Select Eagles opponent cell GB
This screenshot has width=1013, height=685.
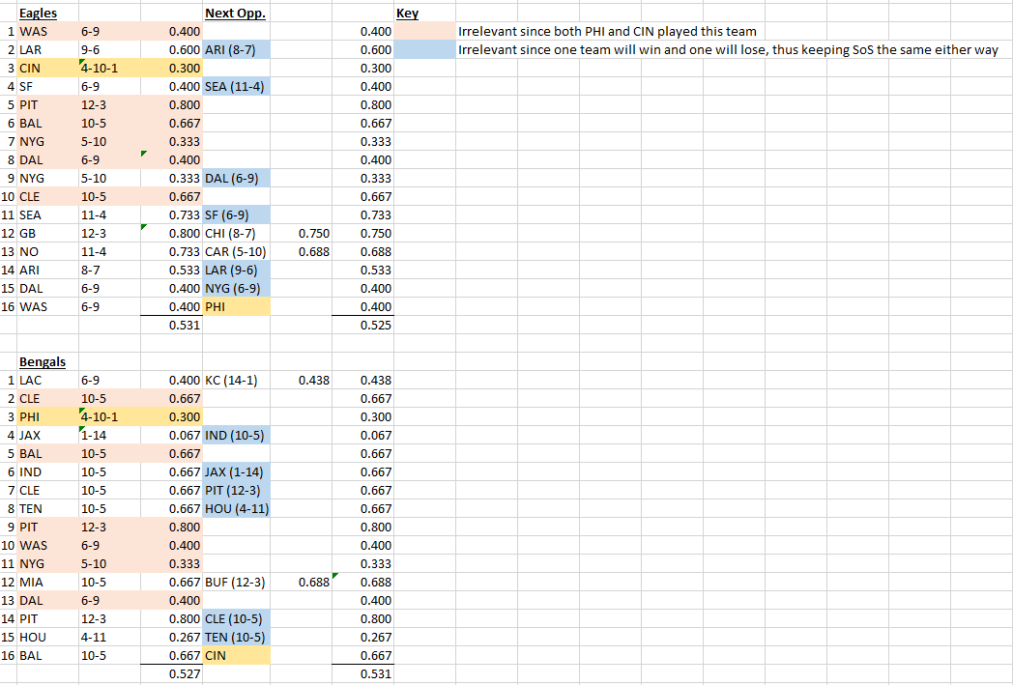[x=47, y=233]
